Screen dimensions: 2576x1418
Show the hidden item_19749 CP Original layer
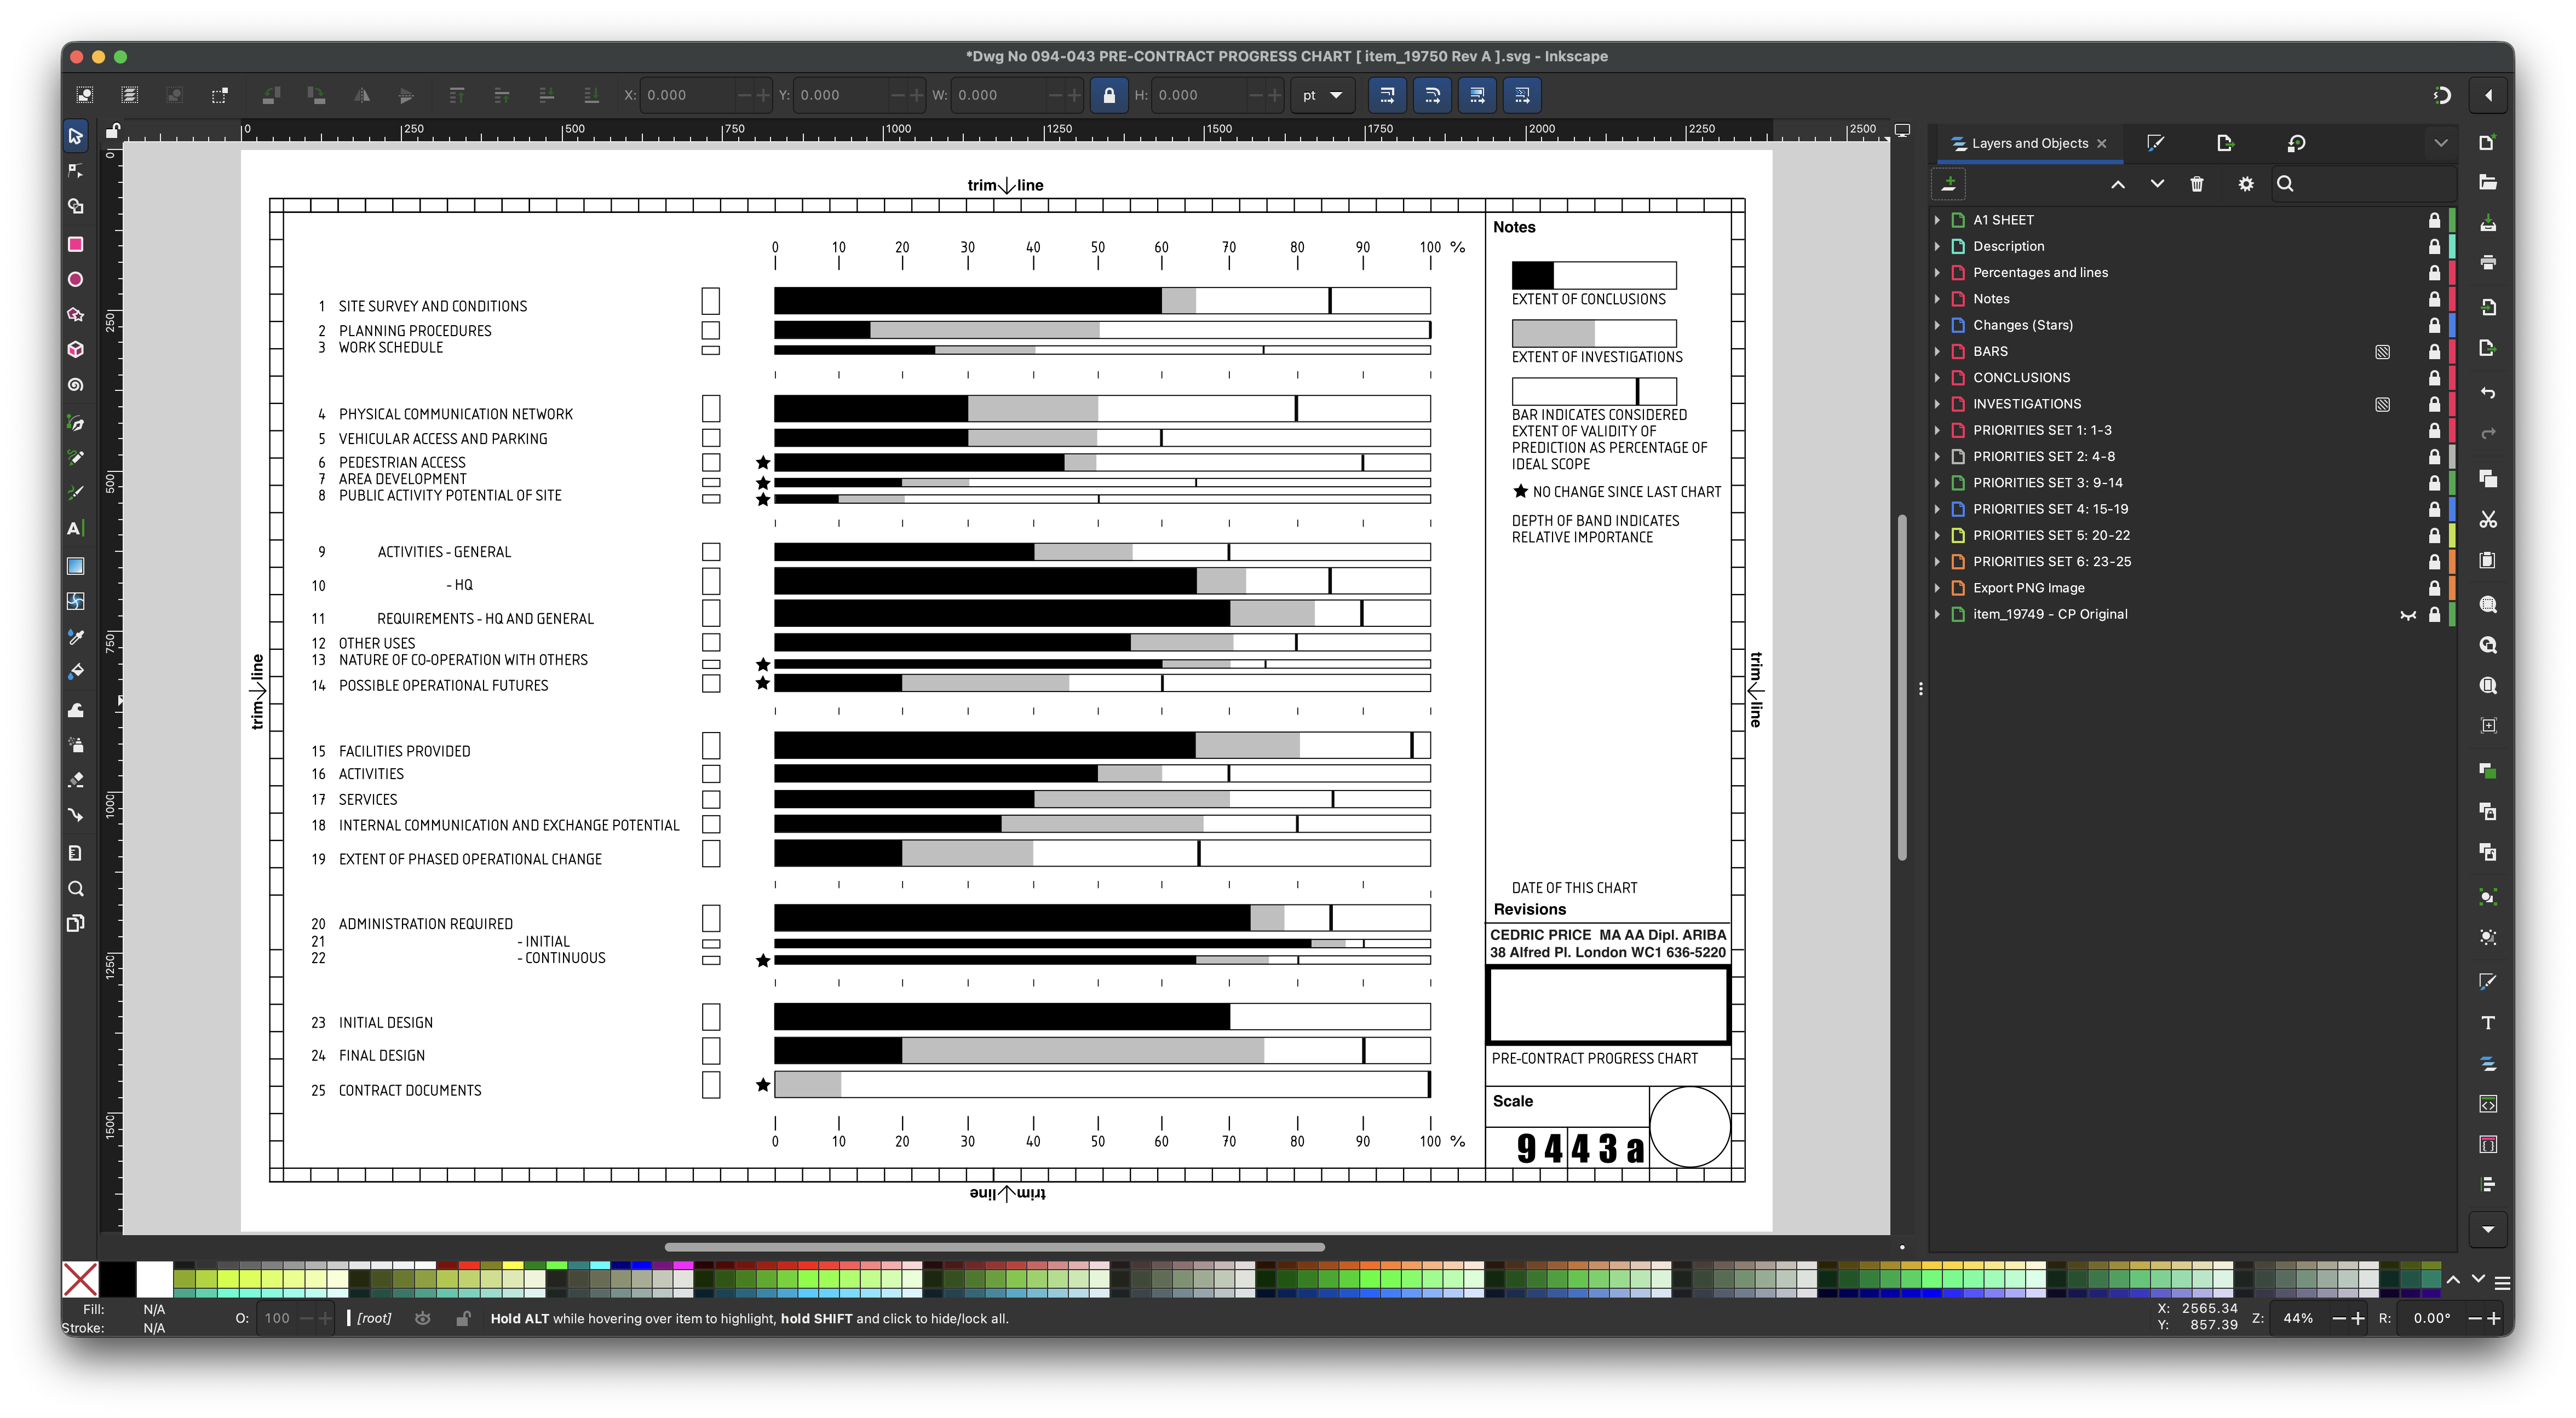[x=2408, y=615]
